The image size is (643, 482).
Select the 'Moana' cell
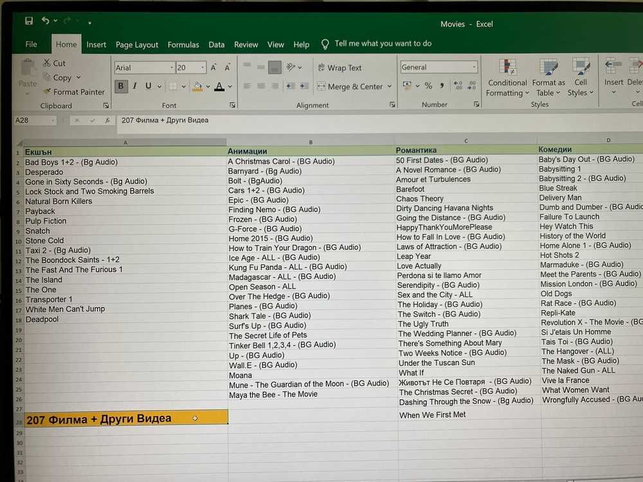tap(312, 375)
